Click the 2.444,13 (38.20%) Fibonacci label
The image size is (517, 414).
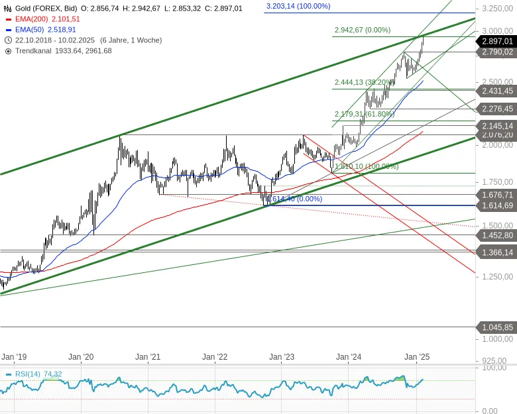click(x=364, y=82)
